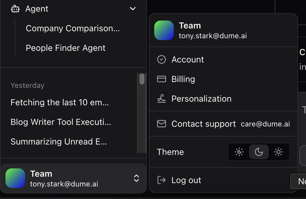Click the Contact support envelope icon
Image resolution: width=306 pixels, height=199 pixels.
click(x=161, y=124)
